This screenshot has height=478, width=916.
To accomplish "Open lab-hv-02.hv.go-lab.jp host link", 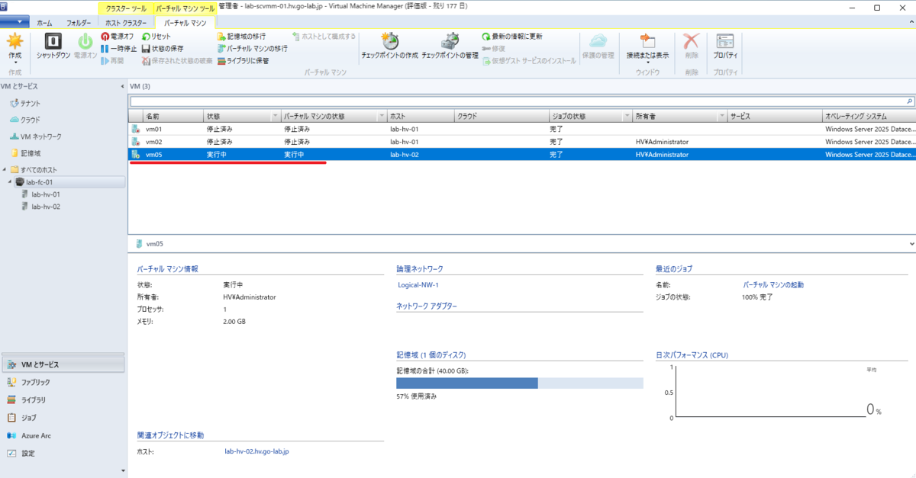I will (257, 451).
